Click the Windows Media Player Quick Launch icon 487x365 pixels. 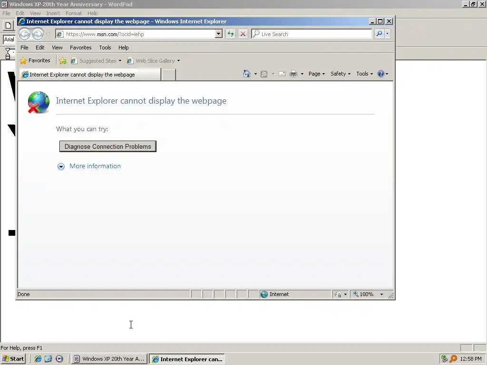click(59, 359)
